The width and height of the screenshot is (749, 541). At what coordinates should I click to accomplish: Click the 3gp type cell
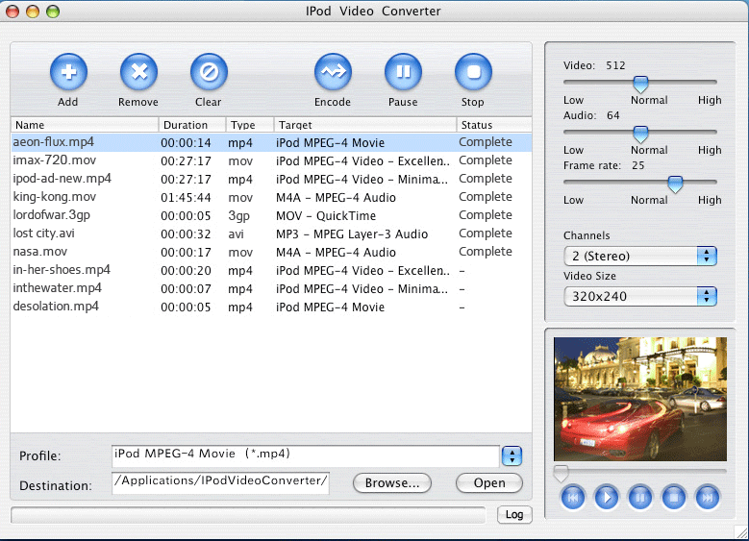coord(238,216)
